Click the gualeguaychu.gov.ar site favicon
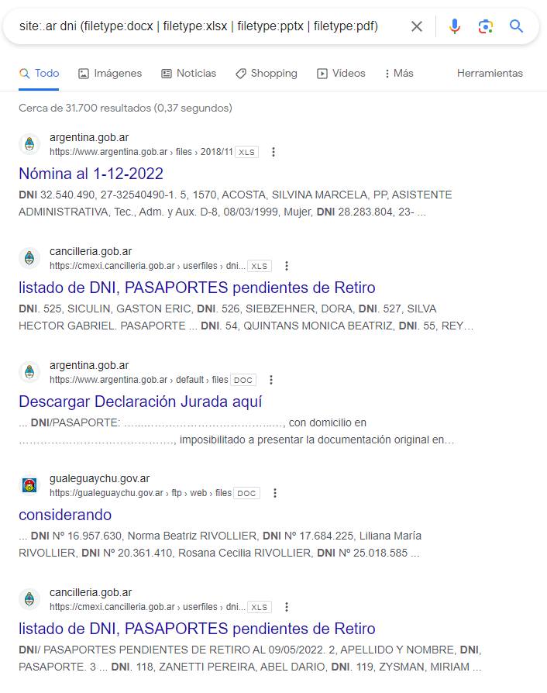The image size is (547, 693). click(29, 485)
